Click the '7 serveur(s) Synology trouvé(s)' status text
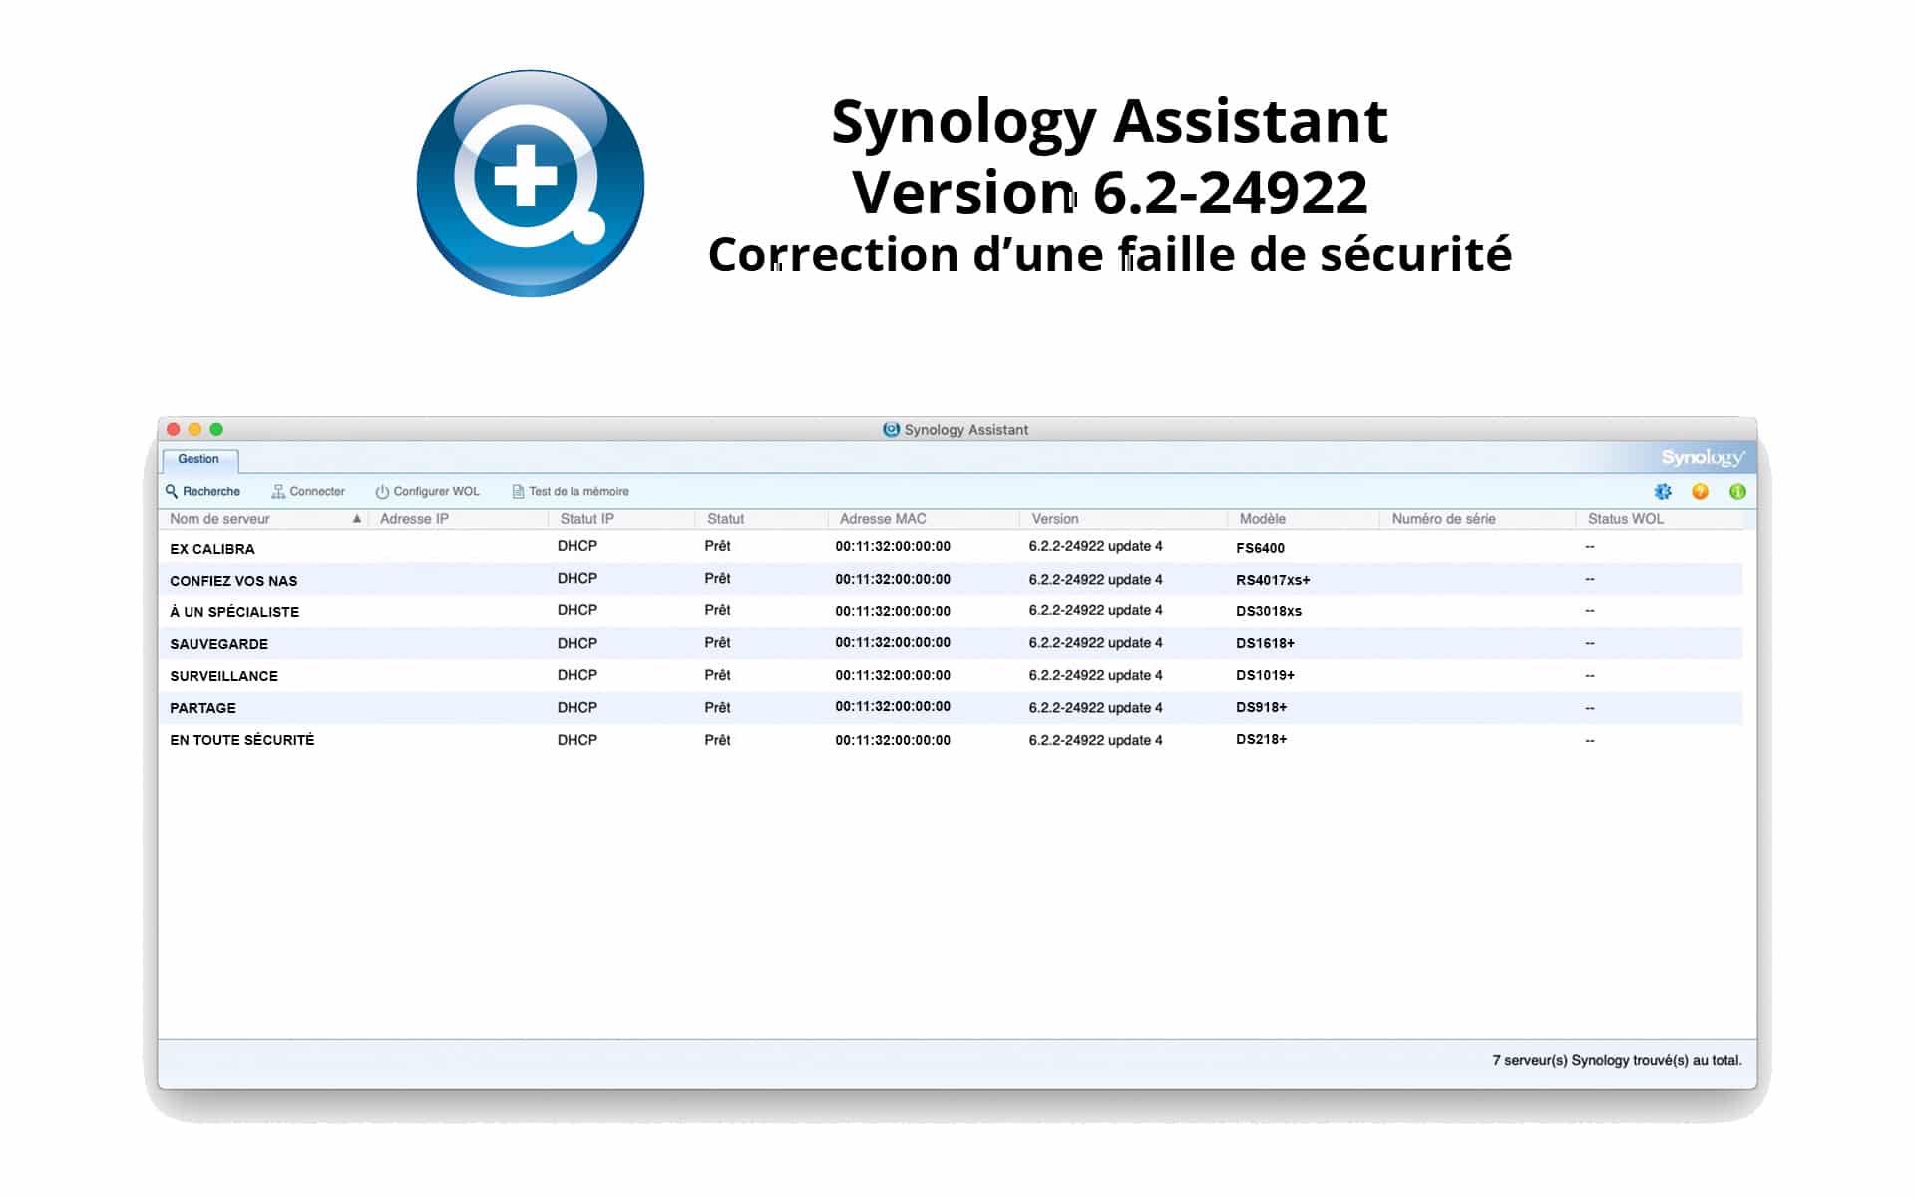 pyautogui.click(x=1617, y=1060)
